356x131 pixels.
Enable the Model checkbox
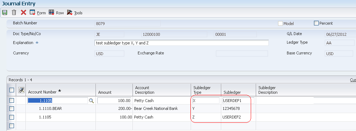(281, 24)
